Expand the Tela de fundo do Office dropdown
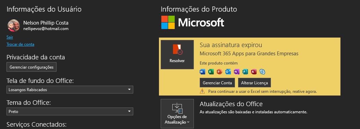 (x=70, y=90)
